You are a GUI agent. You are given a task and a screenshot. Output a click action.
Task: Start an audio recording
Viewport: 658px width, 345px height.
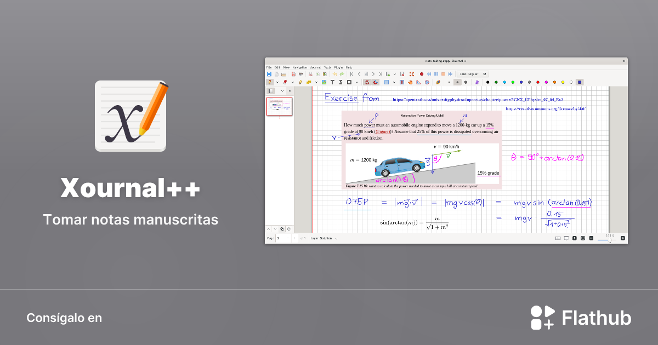[421, 73]
